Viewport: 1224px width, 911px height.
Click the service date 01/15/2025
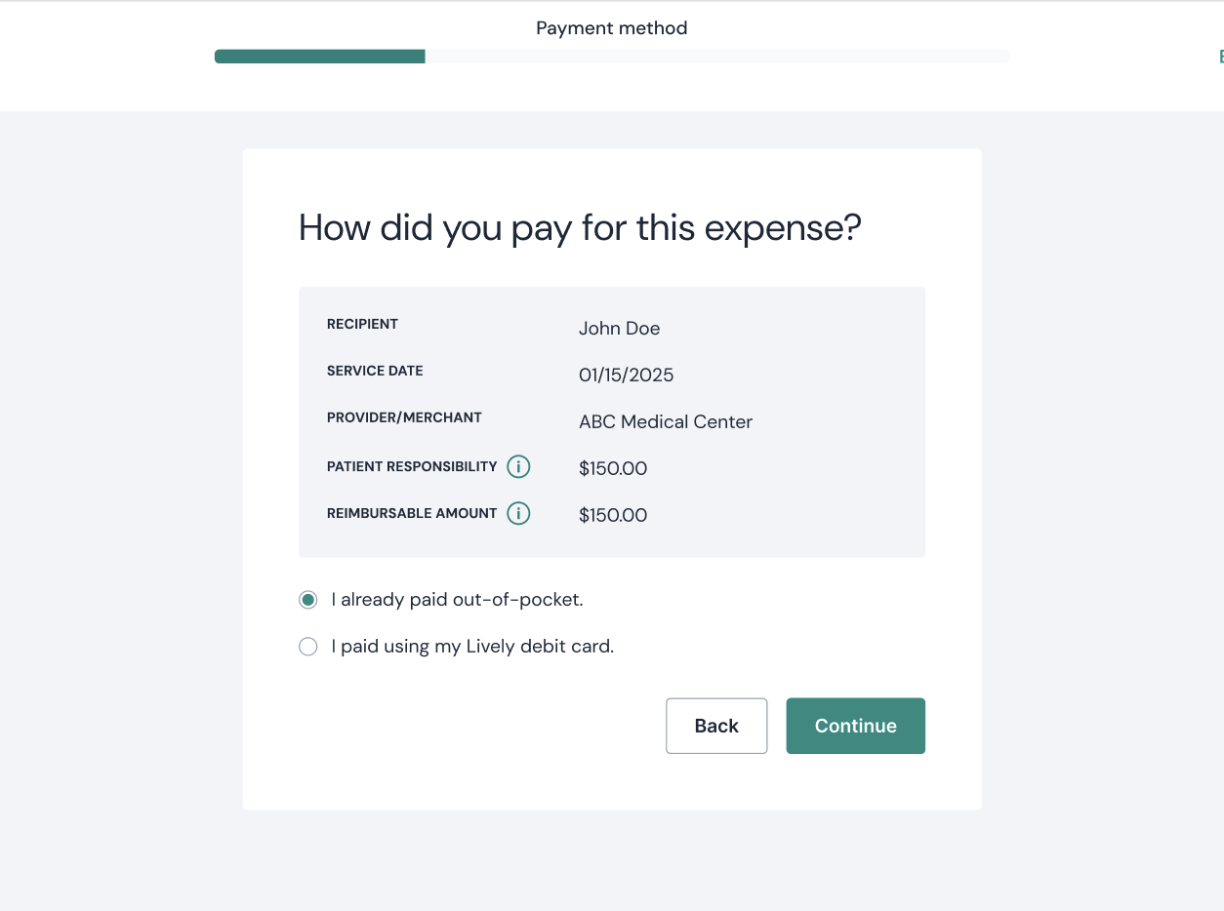coord(627,376)
